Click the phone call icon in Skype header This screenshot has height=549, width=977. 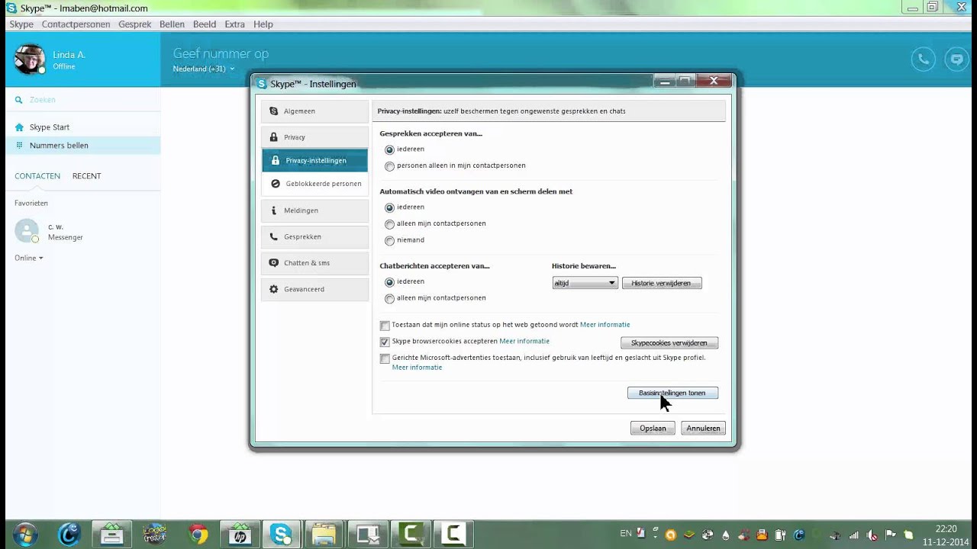click(x=923, y=59)
